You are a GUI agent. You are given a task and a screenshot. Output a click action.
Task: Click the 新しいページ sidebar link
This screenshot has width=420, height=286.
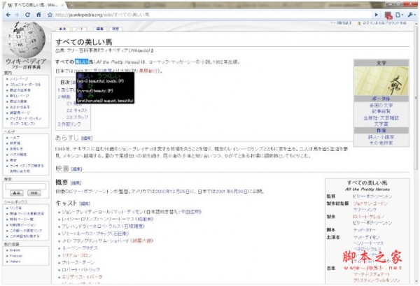point(20,96)
